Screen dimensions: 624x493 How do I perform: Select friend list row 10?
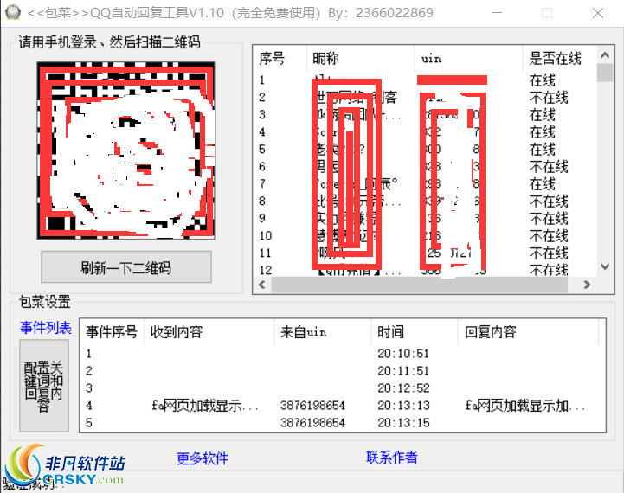(425, 236)
